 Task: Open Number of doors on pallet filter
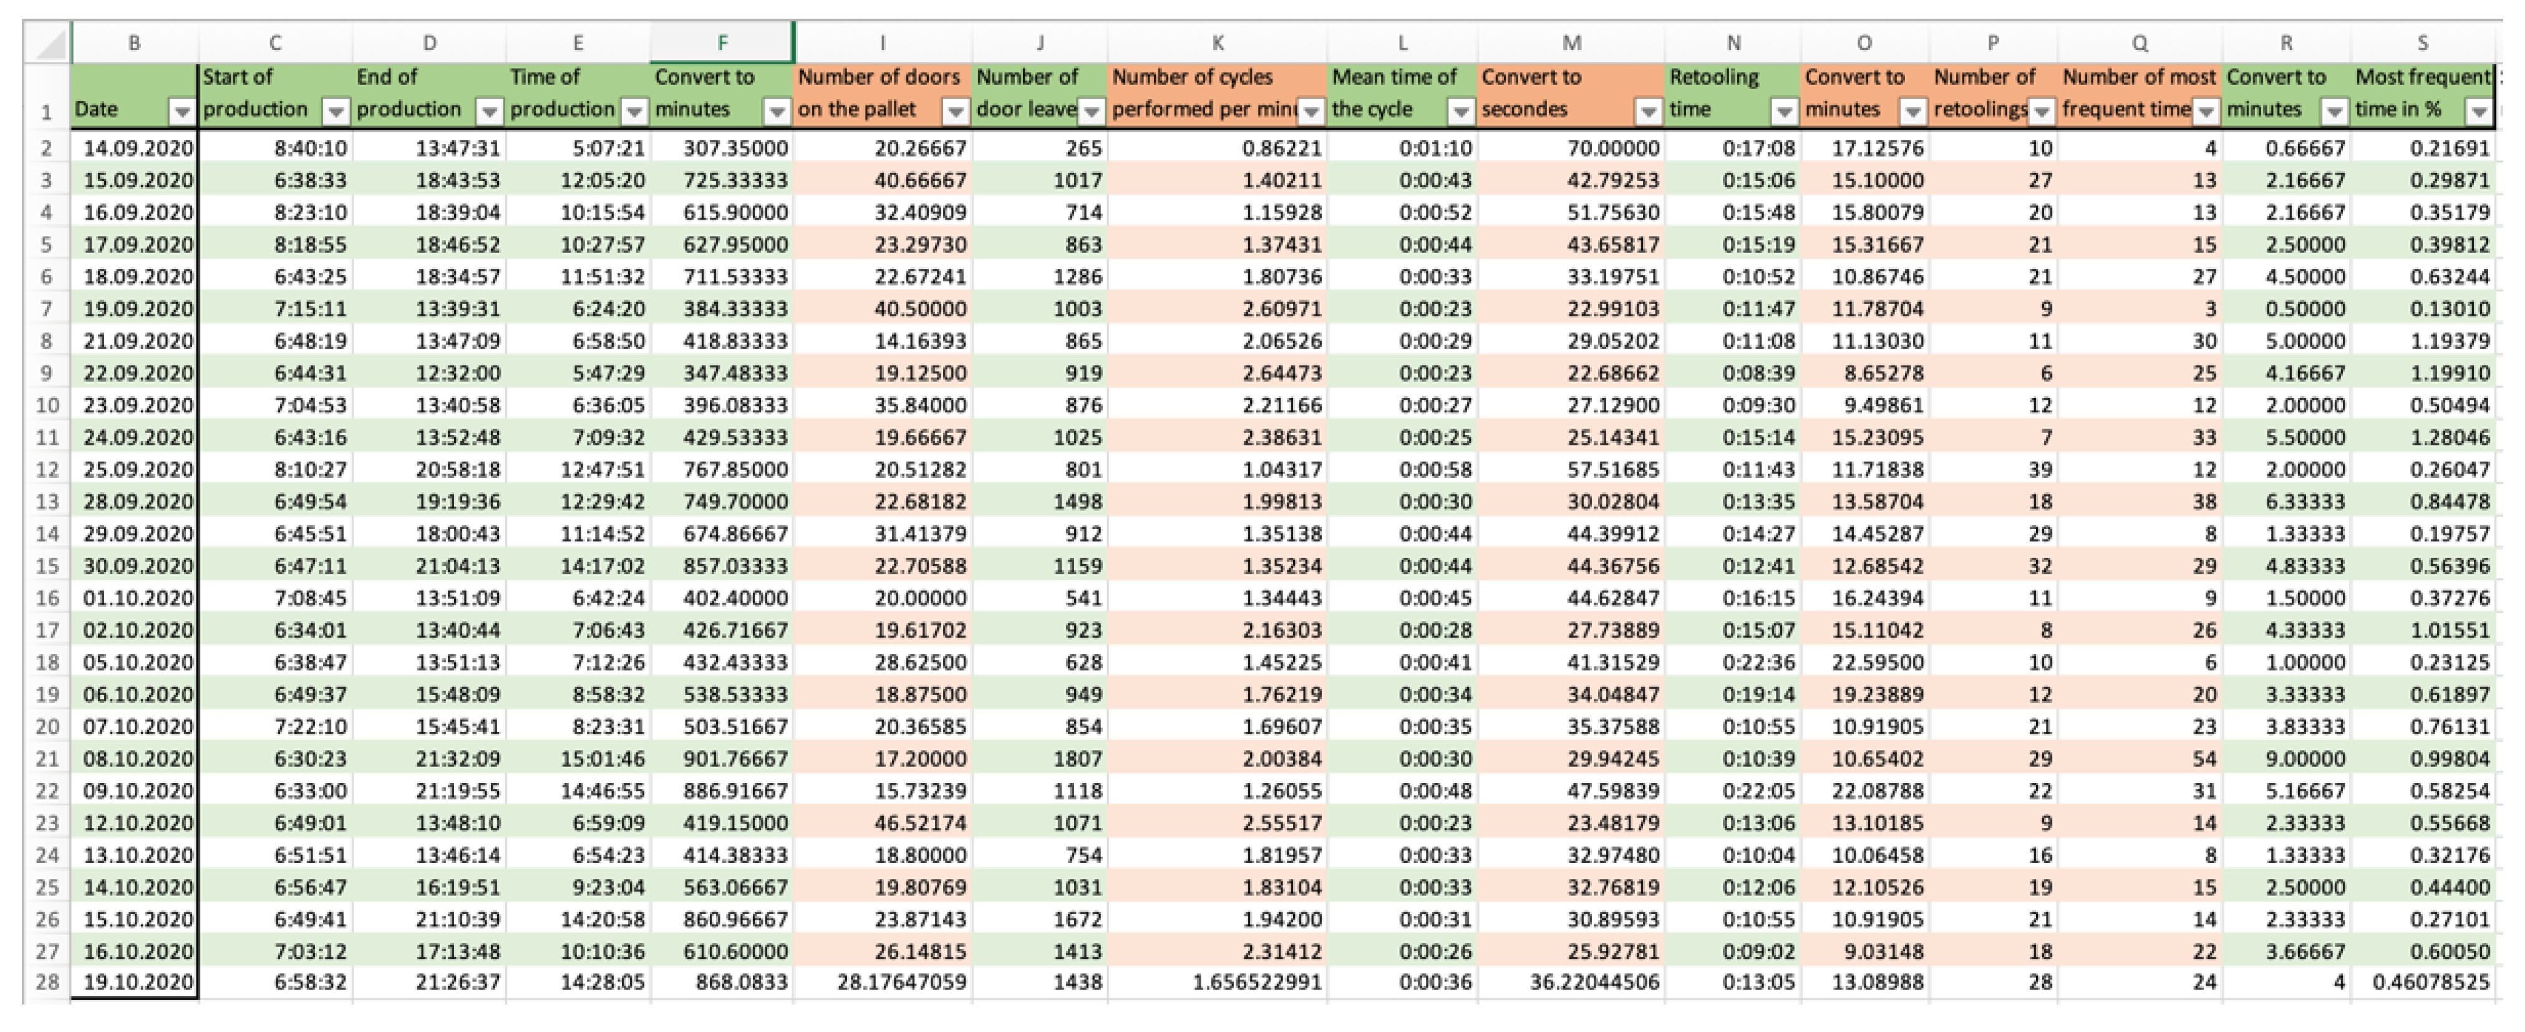[955, 112]
